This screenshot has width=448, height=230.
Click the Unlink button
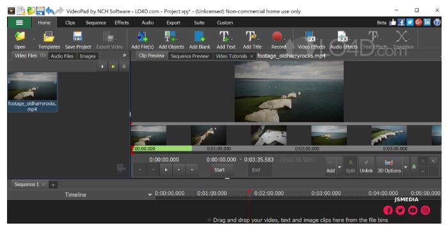(366, 166)
